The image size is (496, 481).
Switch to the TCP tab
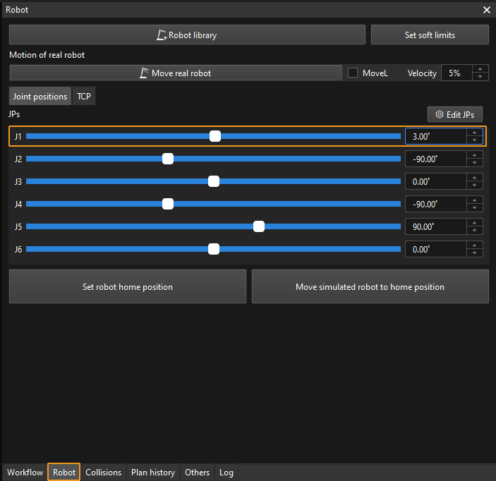[x=84, y=97]
